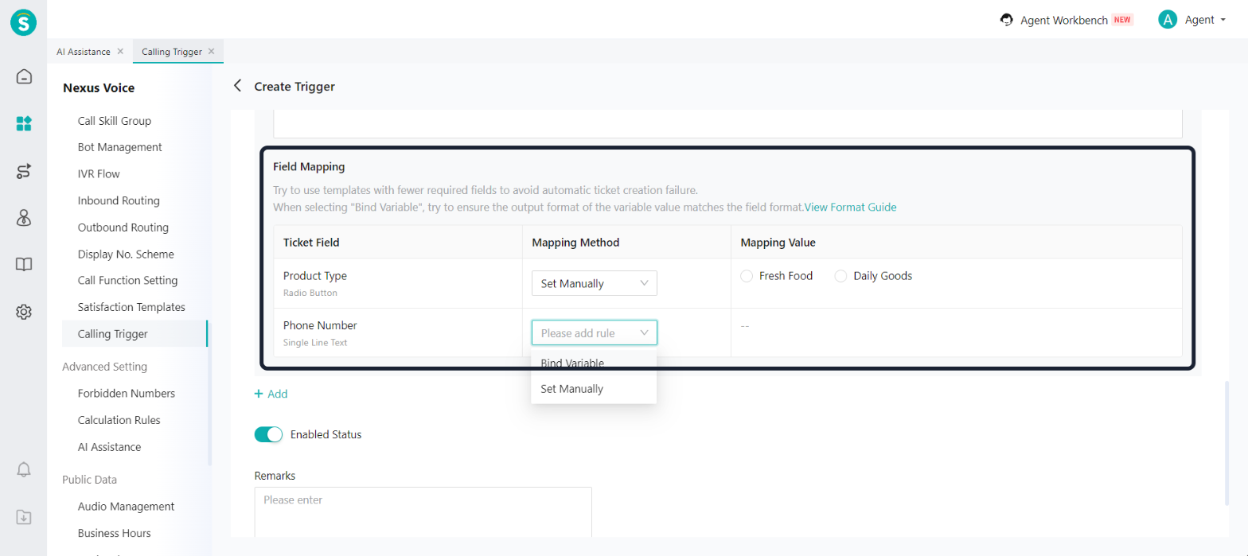The image size is (1248, 556).
Task: Click the Public Data section heading
Action: [x=89, y=480]
